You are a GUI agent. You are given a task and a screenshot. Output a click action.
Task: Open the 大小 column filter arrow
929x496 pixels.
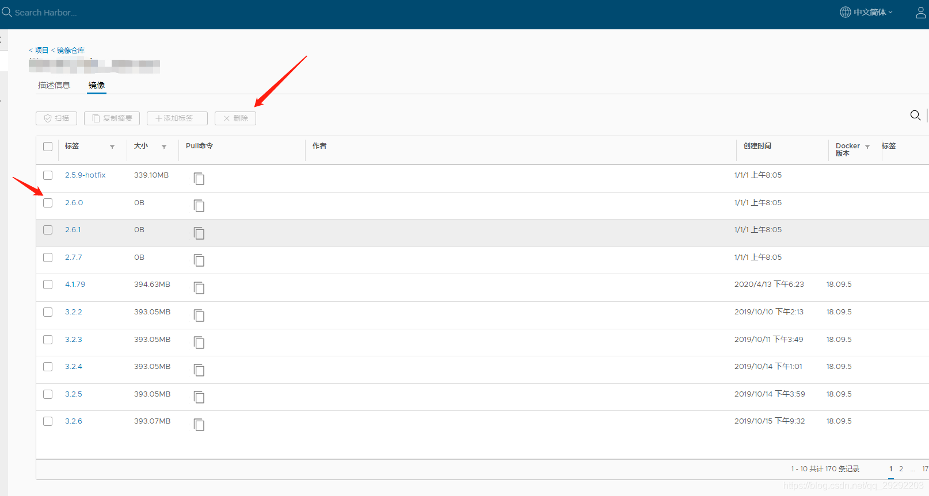pyautogui.click(x=164, y=147)
